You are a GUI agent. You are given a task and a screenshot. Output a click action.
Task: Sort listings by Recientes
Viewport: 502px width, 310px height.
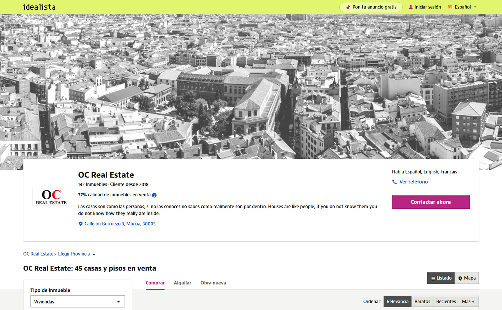click(446, 302)
